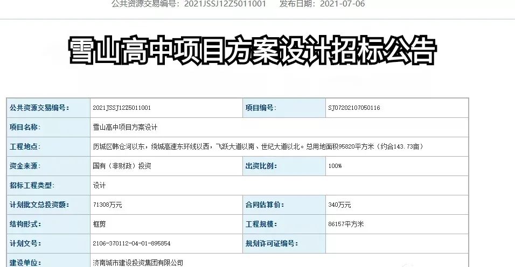Click the 招标工程类型 label cell
The image size is (515, 267).
[x=48, y=185]
